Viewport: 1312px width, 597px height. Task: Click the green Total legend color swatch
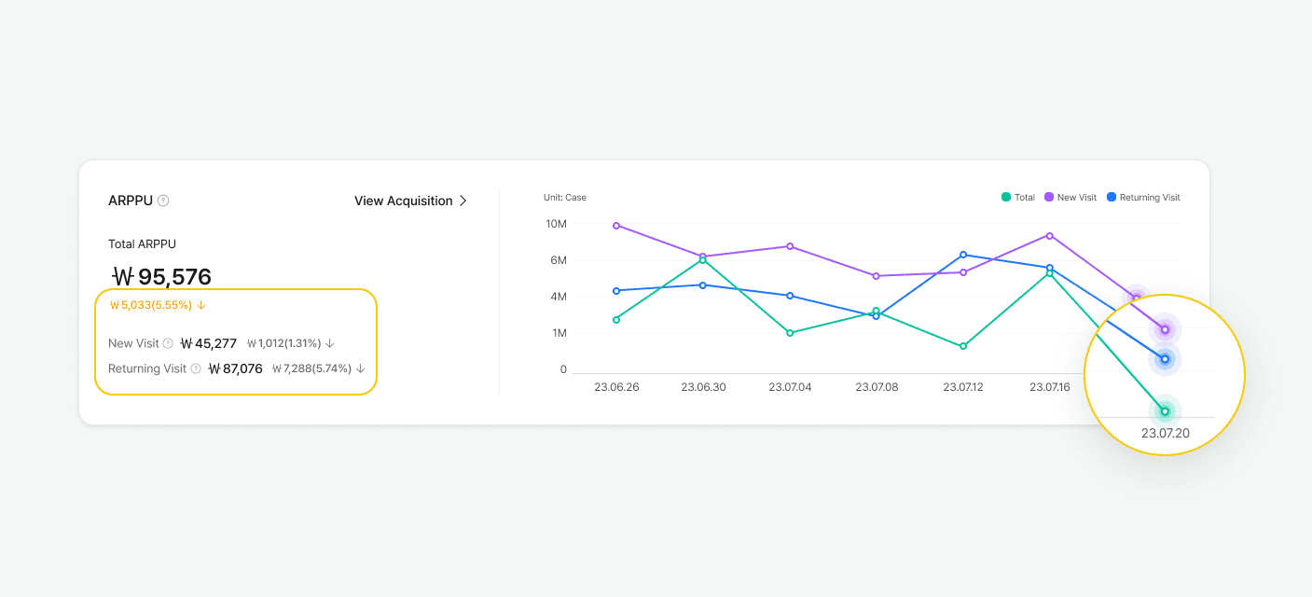tap(1005, 198)
